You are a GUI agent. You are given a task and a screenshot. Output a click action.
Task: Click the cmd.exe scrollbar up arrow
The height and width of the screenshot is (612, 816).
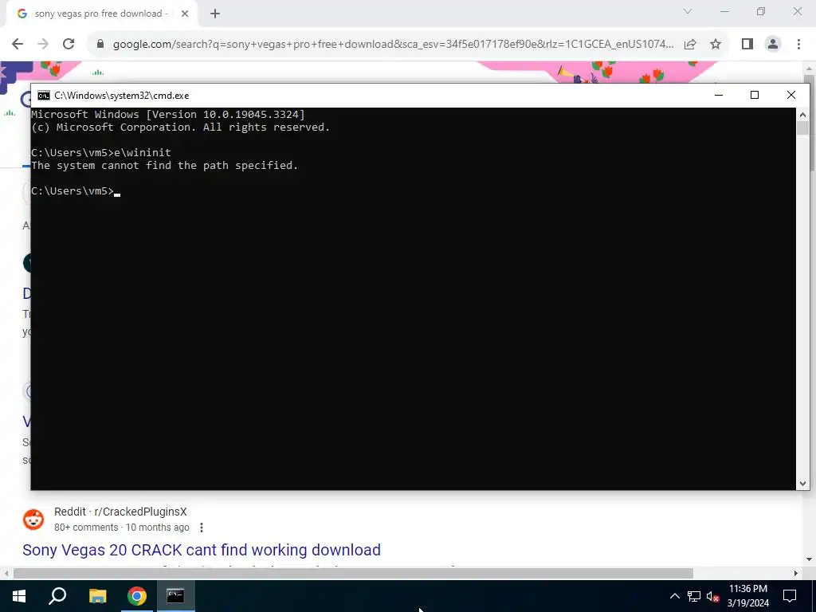802,115
